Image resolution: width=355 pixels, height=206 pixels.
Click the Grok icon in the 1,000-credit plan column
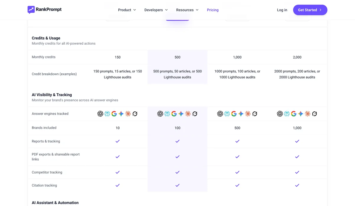(255, 114)
